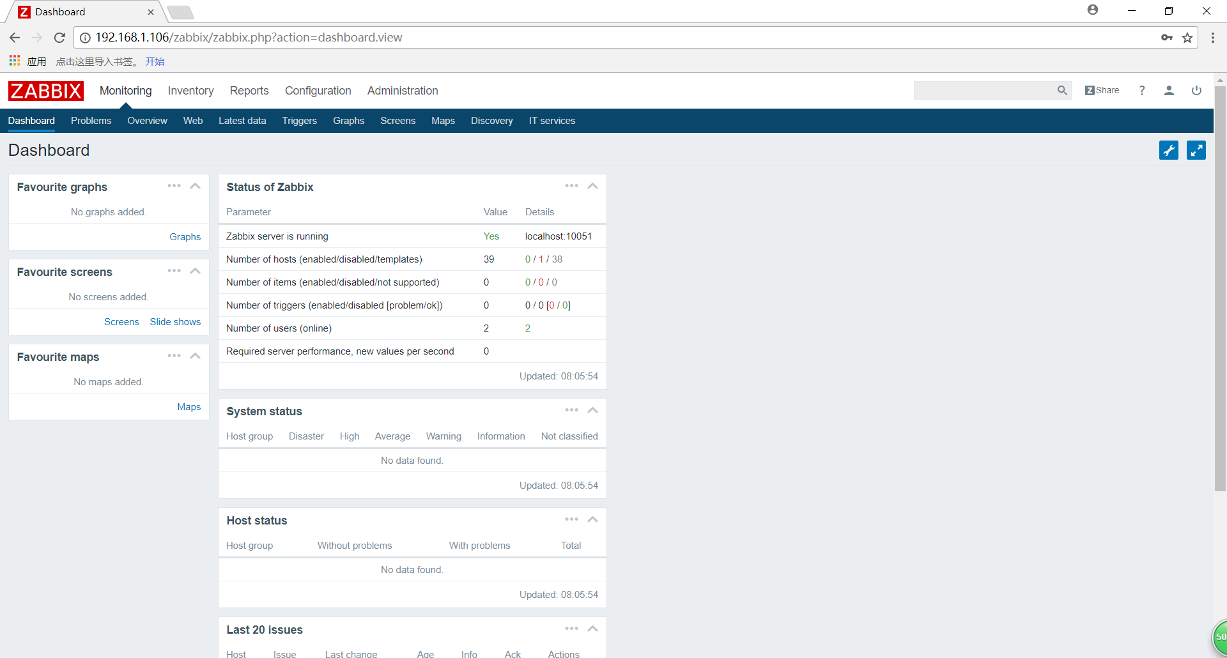Click the browser address bar URL
This screenshot has height=658, width=1227.
[x=249, y=38]
